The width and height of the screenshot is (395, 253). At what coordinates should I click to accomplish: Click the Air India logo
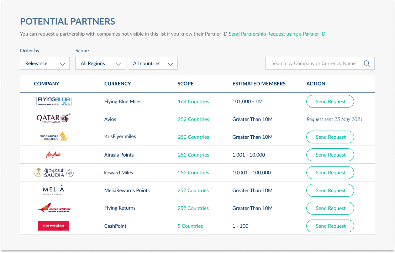53,208
